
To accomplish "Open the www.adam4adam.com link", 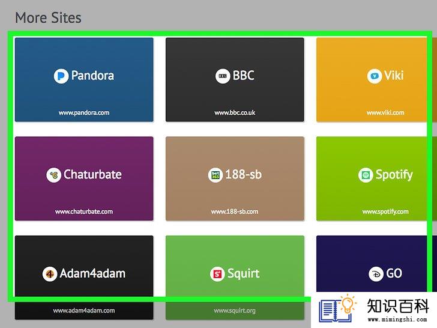I will [84, 311].
